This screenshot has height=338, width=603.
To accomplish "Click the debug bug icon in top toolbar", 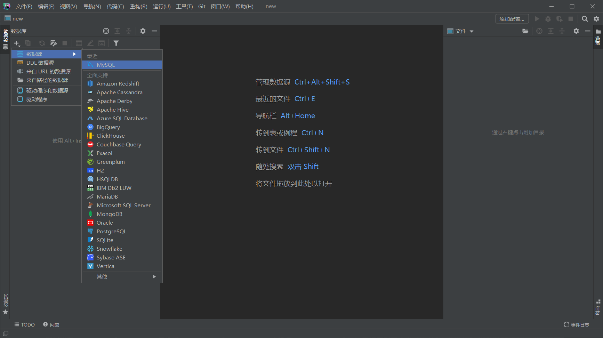I will (548, 19).
